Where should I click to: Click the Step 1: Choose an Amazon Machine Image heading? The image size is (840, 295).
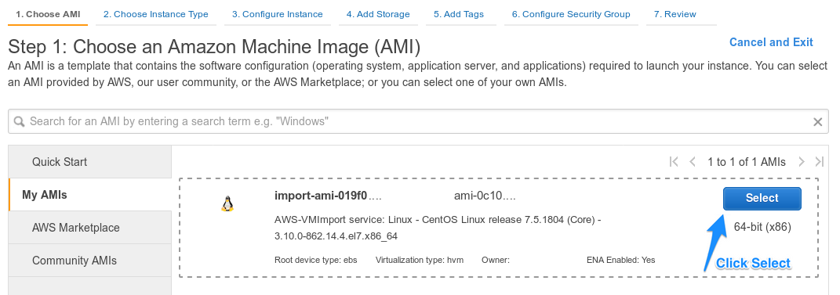214,47
